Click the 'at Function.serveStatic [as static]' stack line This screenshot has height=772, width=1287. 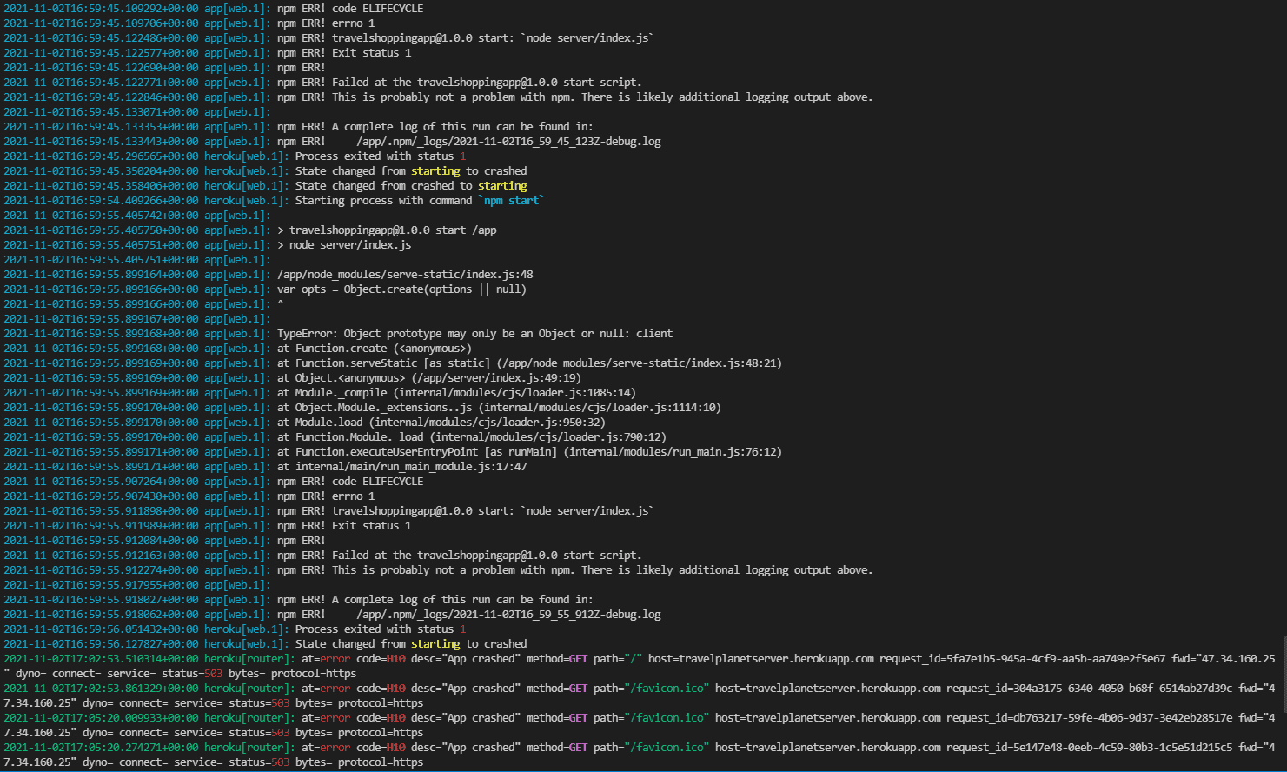393,363
